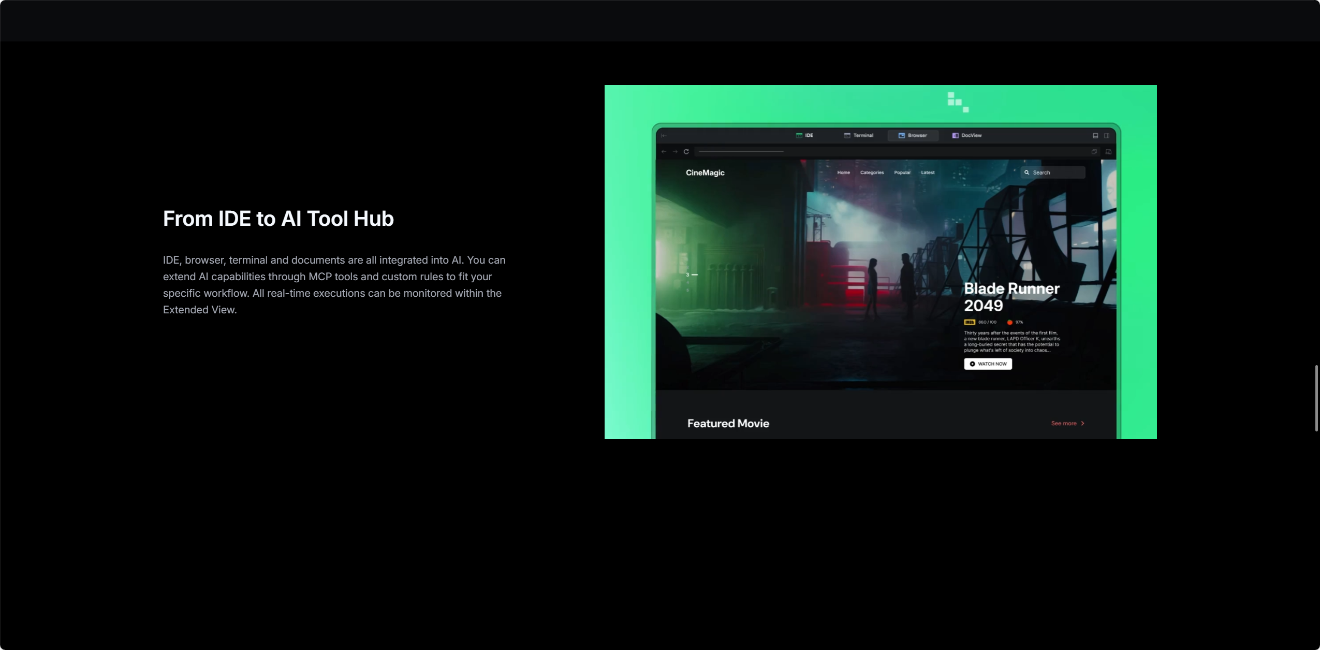Image resolution: width=1320 pixels, height=650 pixels.
Task: Open the DocView tab
Action: pos(967,135)
